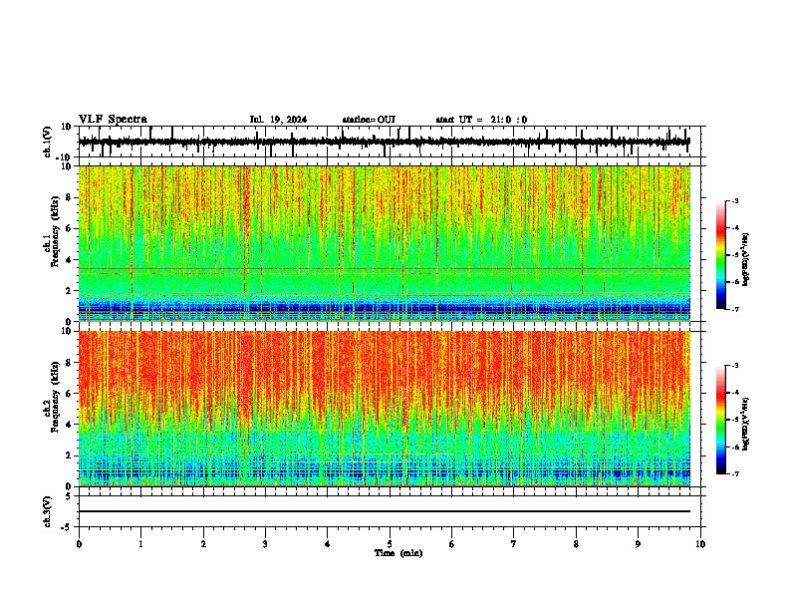
Task: Click the "start UT = 21:0 :0" text
Action: point(481,120)
